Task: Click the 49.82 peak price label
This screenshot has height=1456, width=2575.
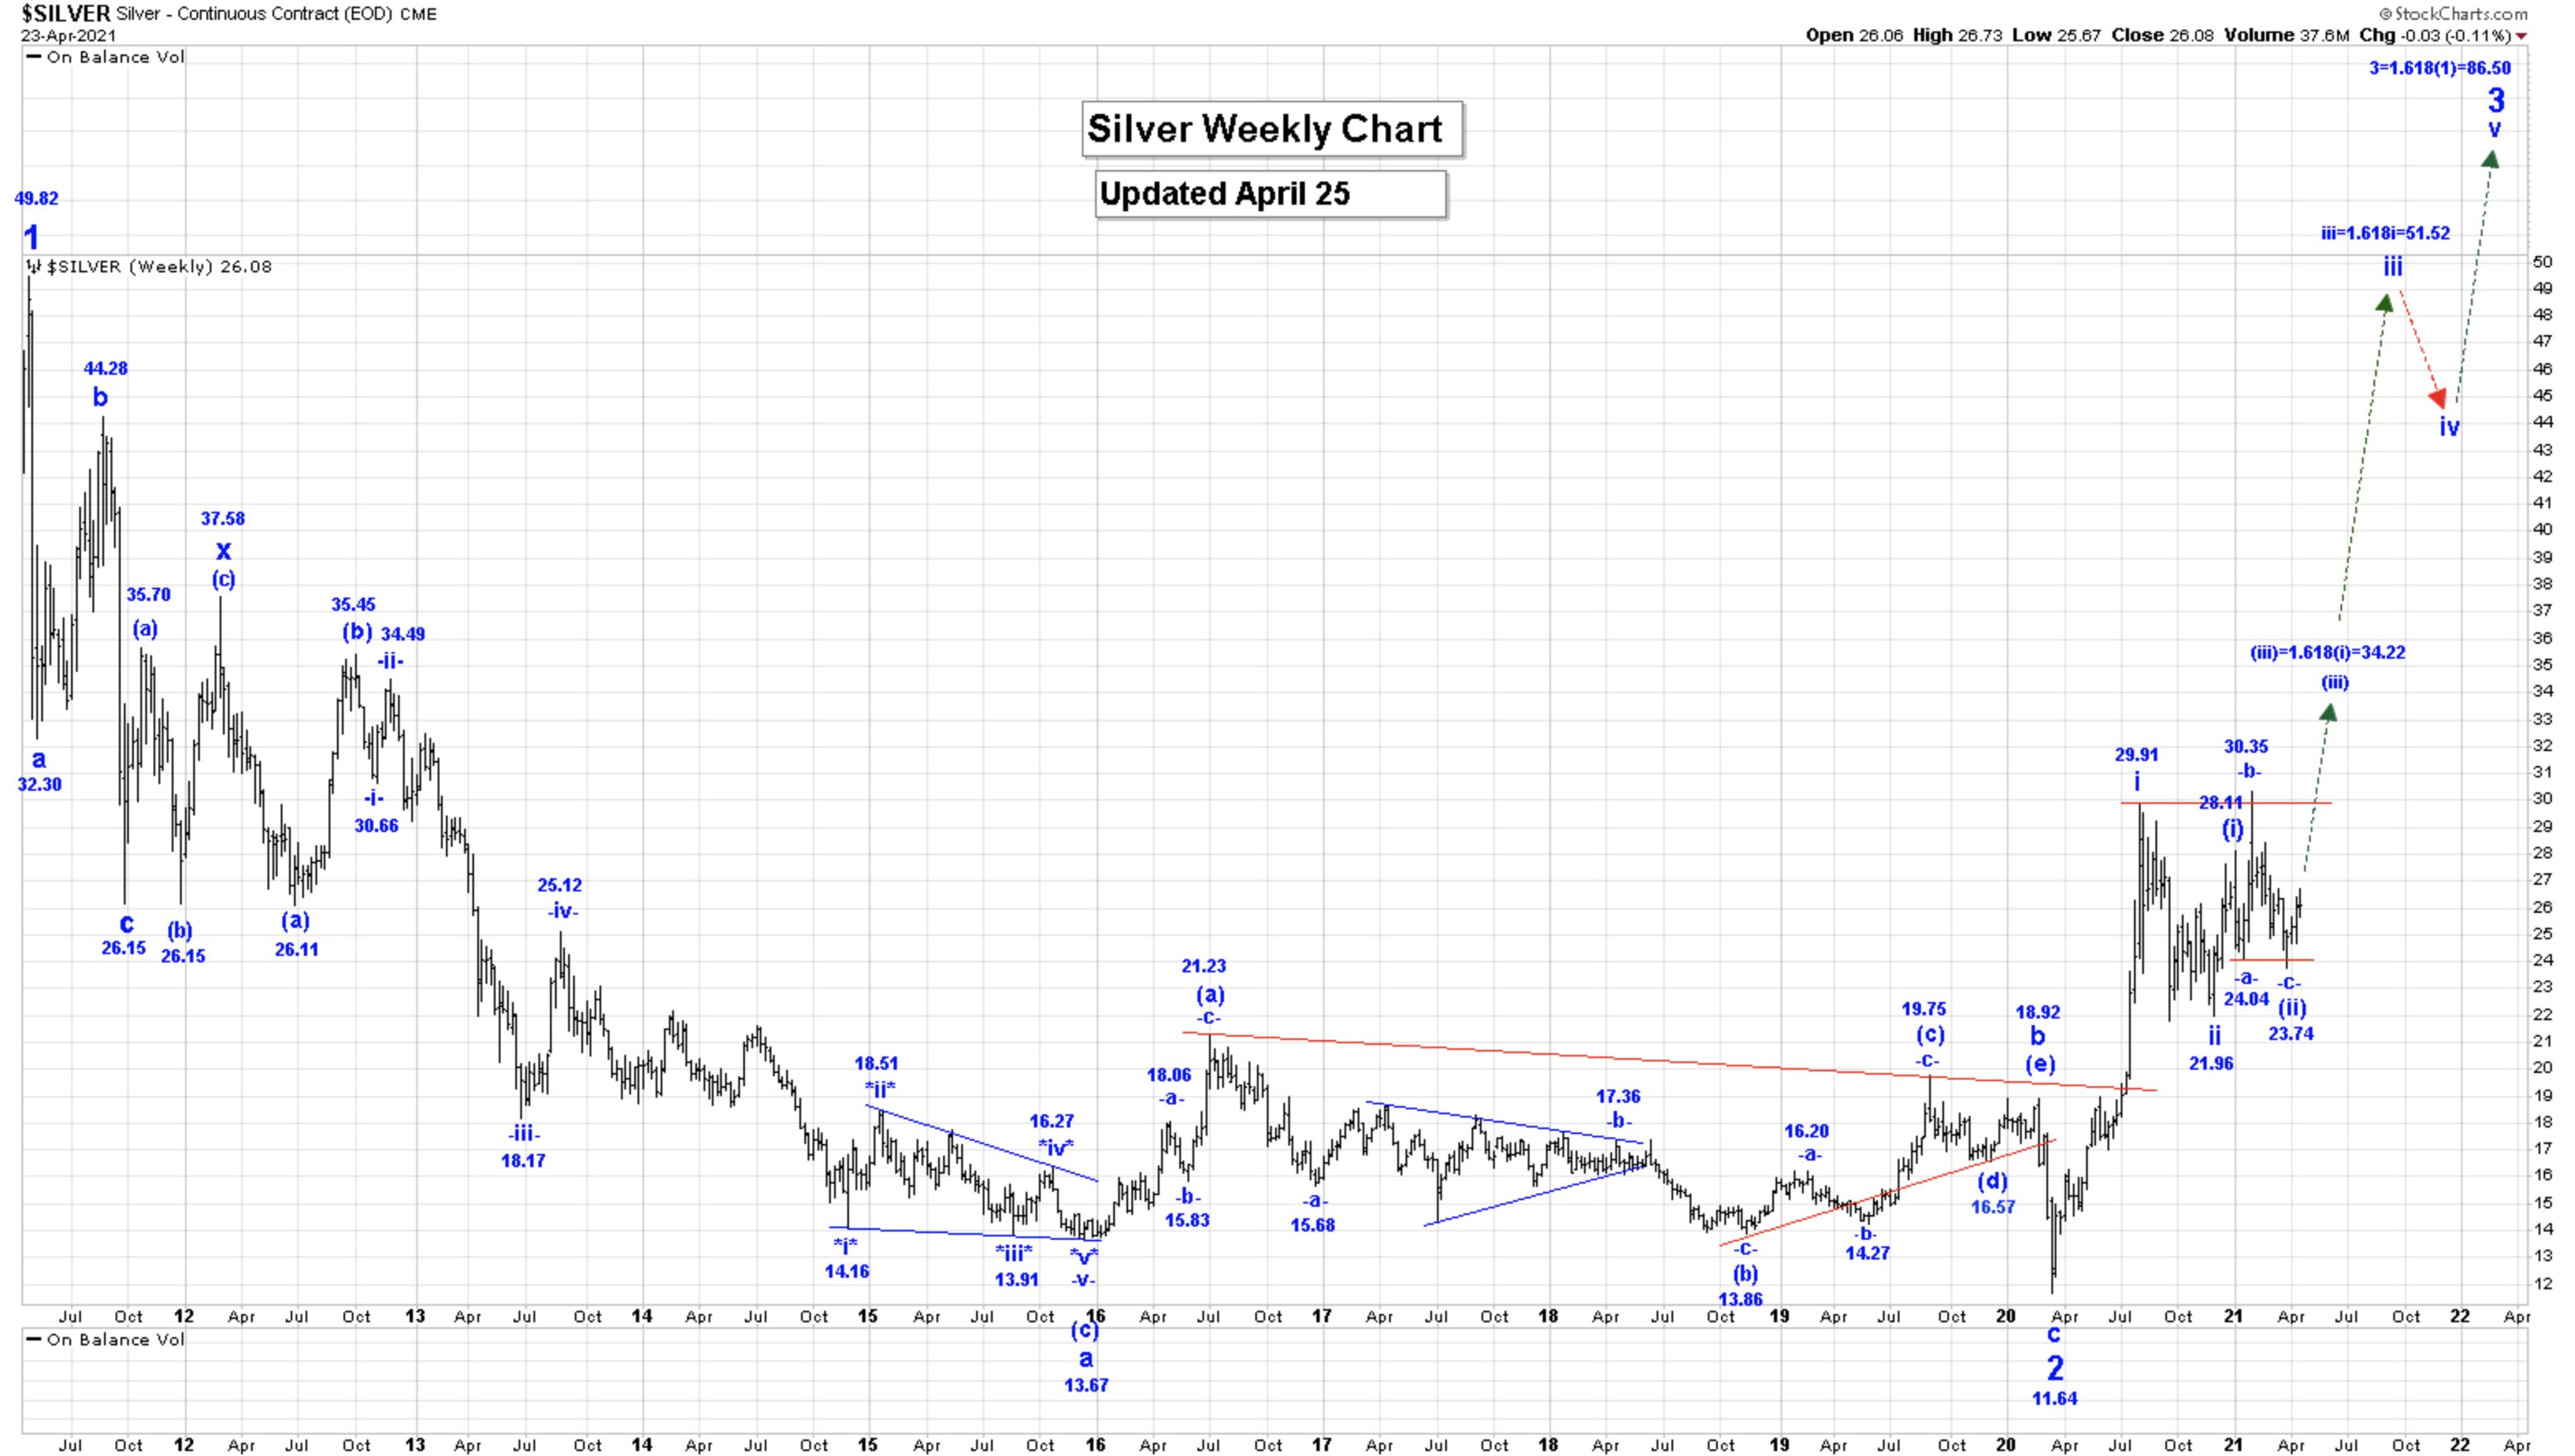Action: tap(36, 198)
